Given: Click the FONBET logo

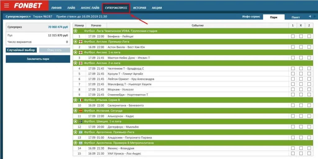Looking at the screenshot, I should tap(28, 6).
